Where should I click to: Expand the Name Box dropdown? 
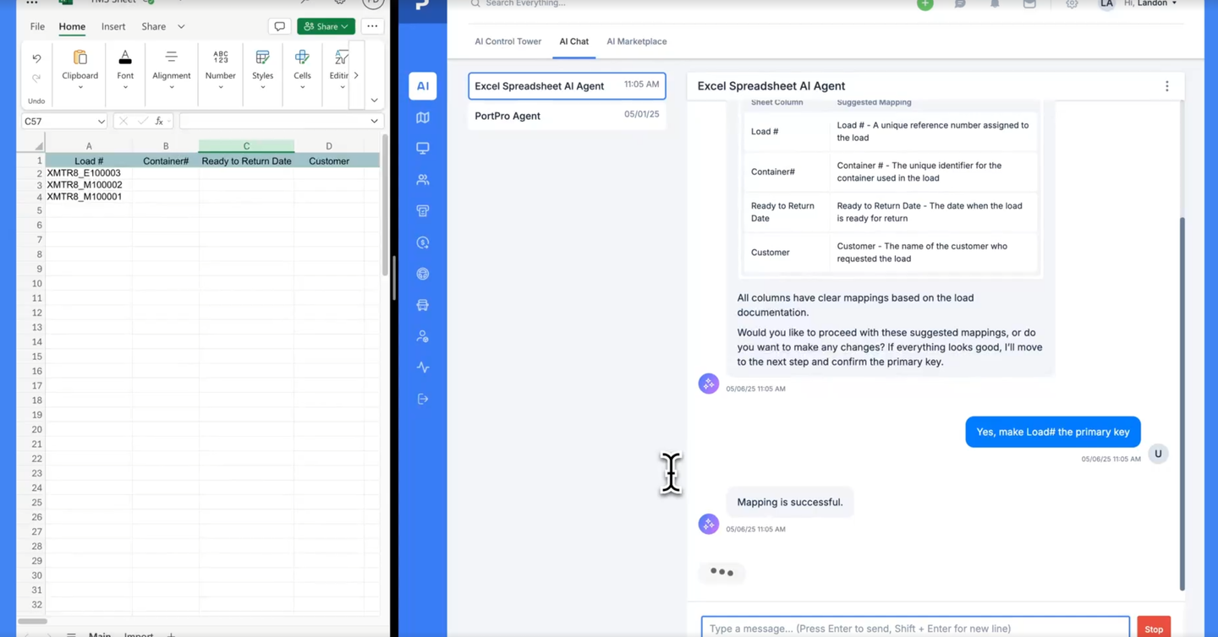pos(101,122)
